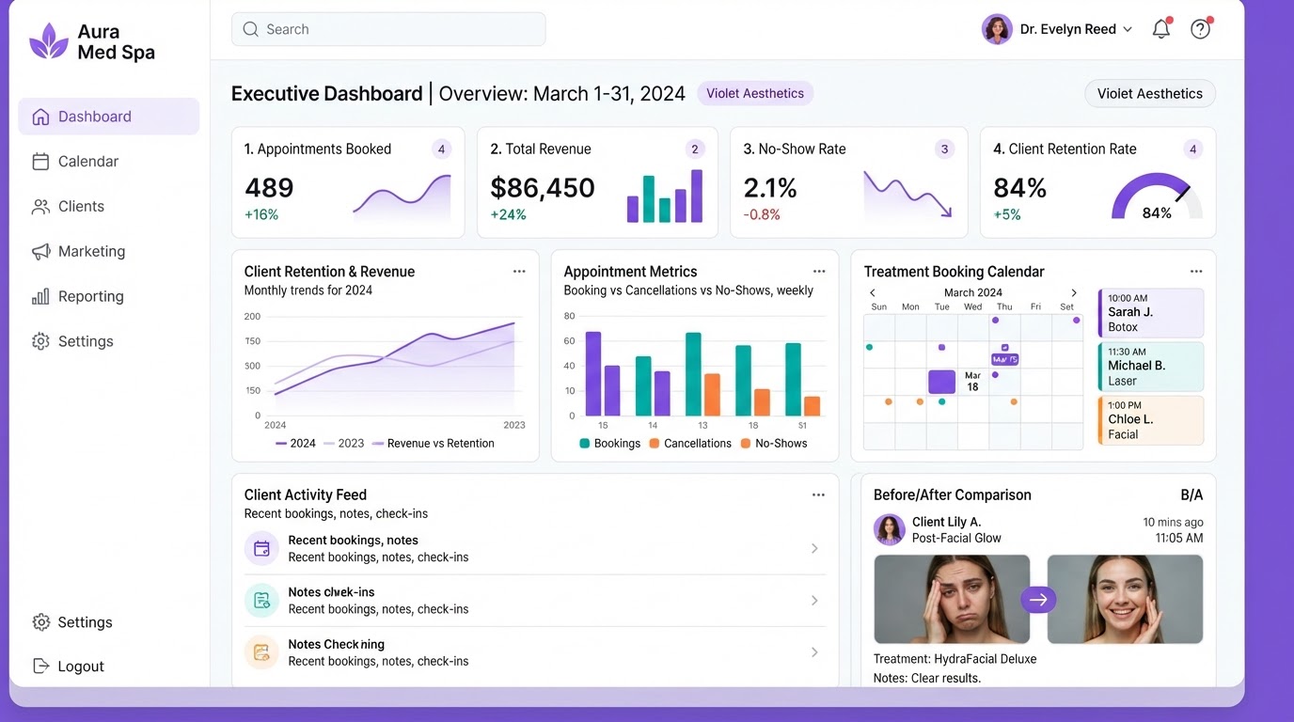Click the search magnifier icon
Image resolution: width=1294 pixels, height=722 pixels.
point(250,29)
